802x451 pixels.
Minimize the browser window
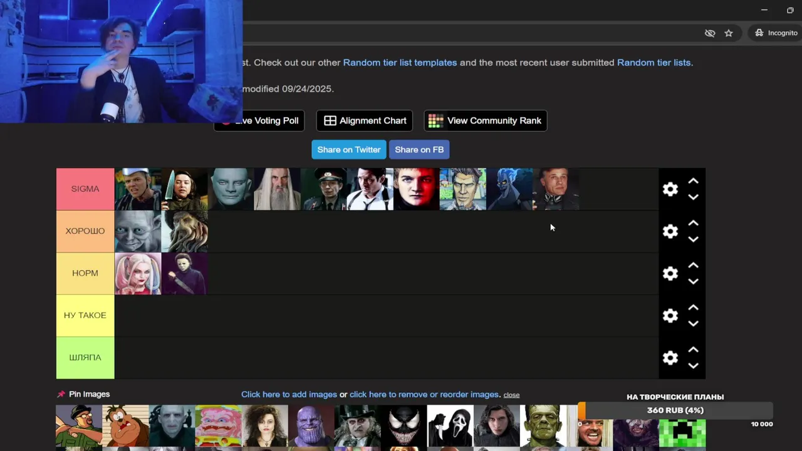coord(764,10)
